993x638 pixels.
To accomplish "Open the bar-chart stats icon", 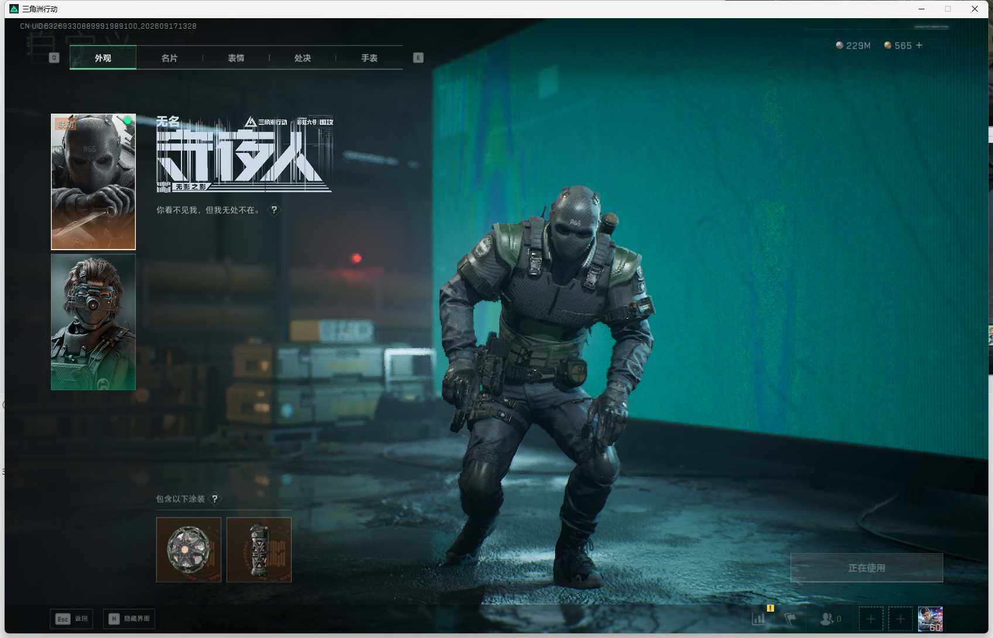I will [x=759, y=618].
